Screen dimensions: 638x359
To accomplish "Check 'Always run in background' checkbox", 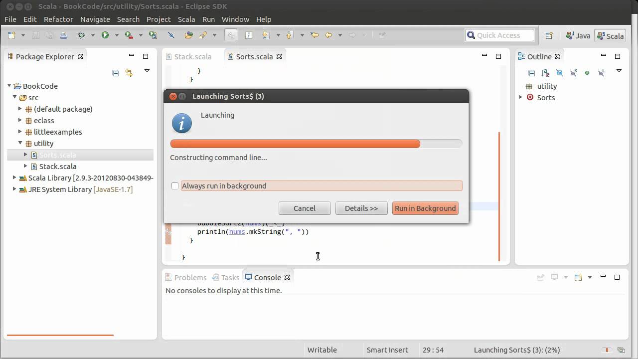I will (175, 186).
